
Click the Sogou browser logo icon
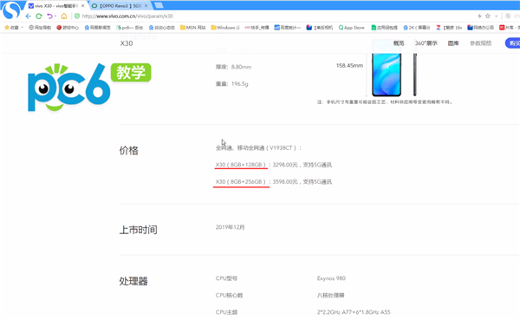click(11, 10)
